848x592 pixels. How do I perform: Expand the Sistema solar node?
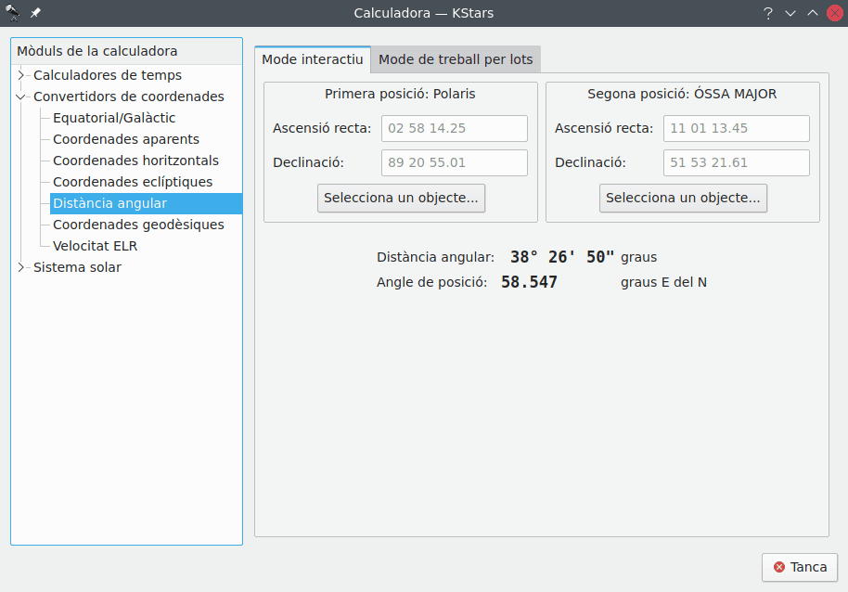(x=21, y=267)
